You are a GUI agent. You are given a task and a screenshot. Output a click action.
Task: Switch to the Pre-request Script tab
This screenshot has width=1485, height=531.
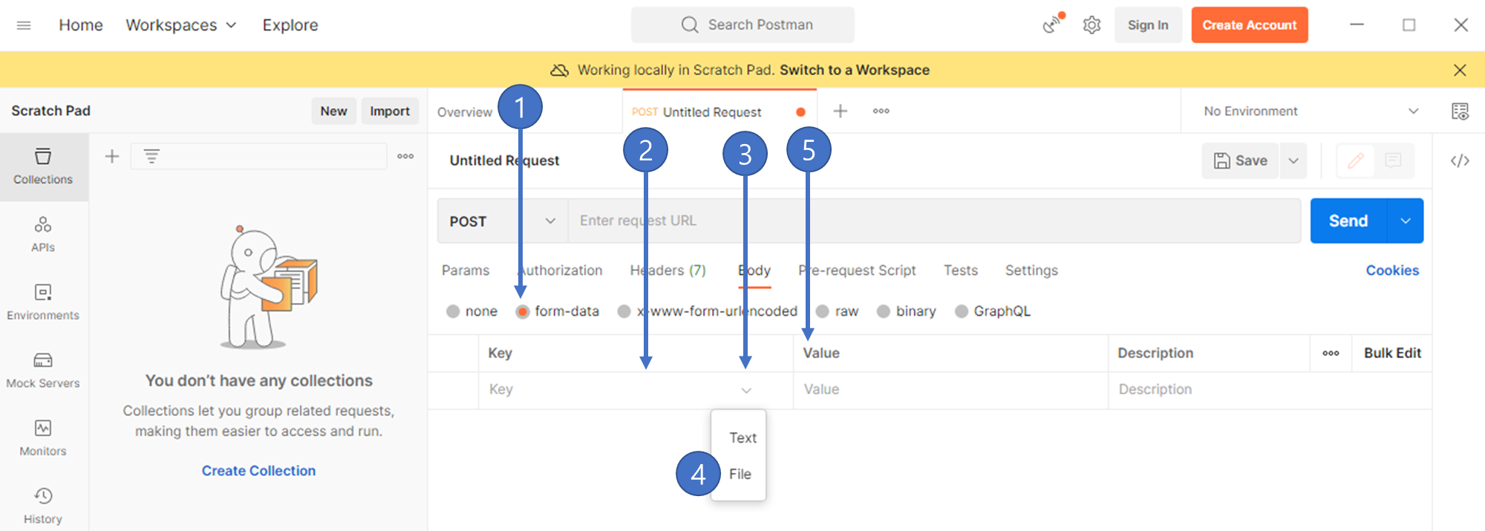857,270
